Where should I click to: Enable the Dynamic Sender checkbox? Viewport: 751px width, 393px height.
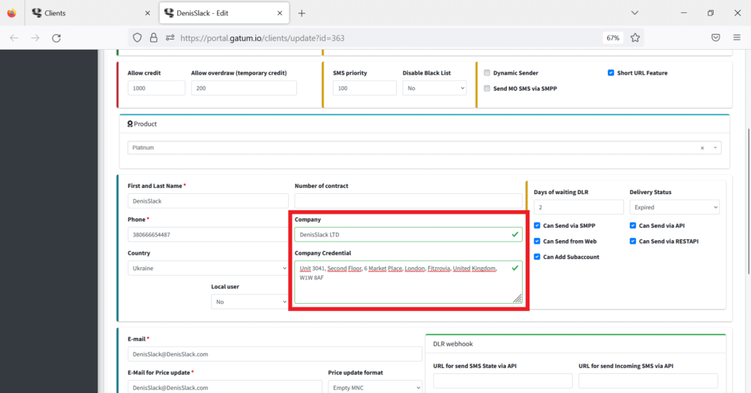[x=487, y=73]
